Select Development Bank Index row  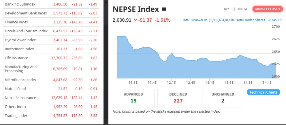tap(26, 13)
